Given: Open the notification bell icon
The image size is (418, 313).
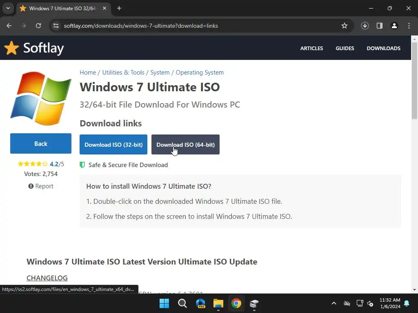Looking at the screenshot, I should (x=407, y=303).
